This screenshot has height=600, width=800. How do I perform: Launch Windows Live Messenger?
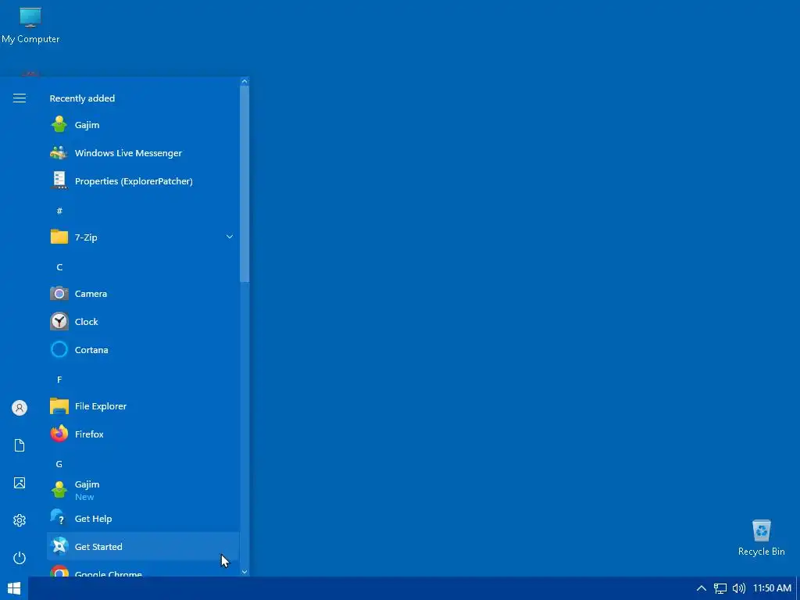click(x=143, y=152)
